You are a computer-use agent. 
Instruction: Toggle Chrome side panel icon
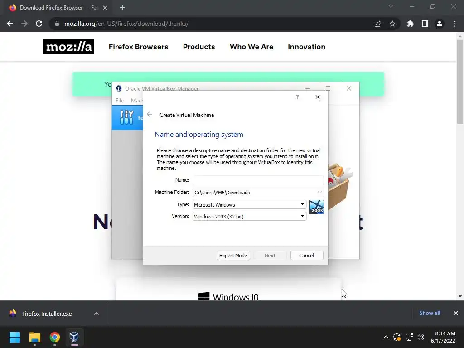[425, 24]
